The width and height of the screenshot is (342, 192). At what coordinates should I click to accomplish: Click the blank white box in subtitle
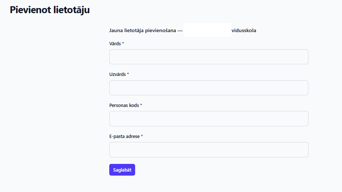pos(207,30)
